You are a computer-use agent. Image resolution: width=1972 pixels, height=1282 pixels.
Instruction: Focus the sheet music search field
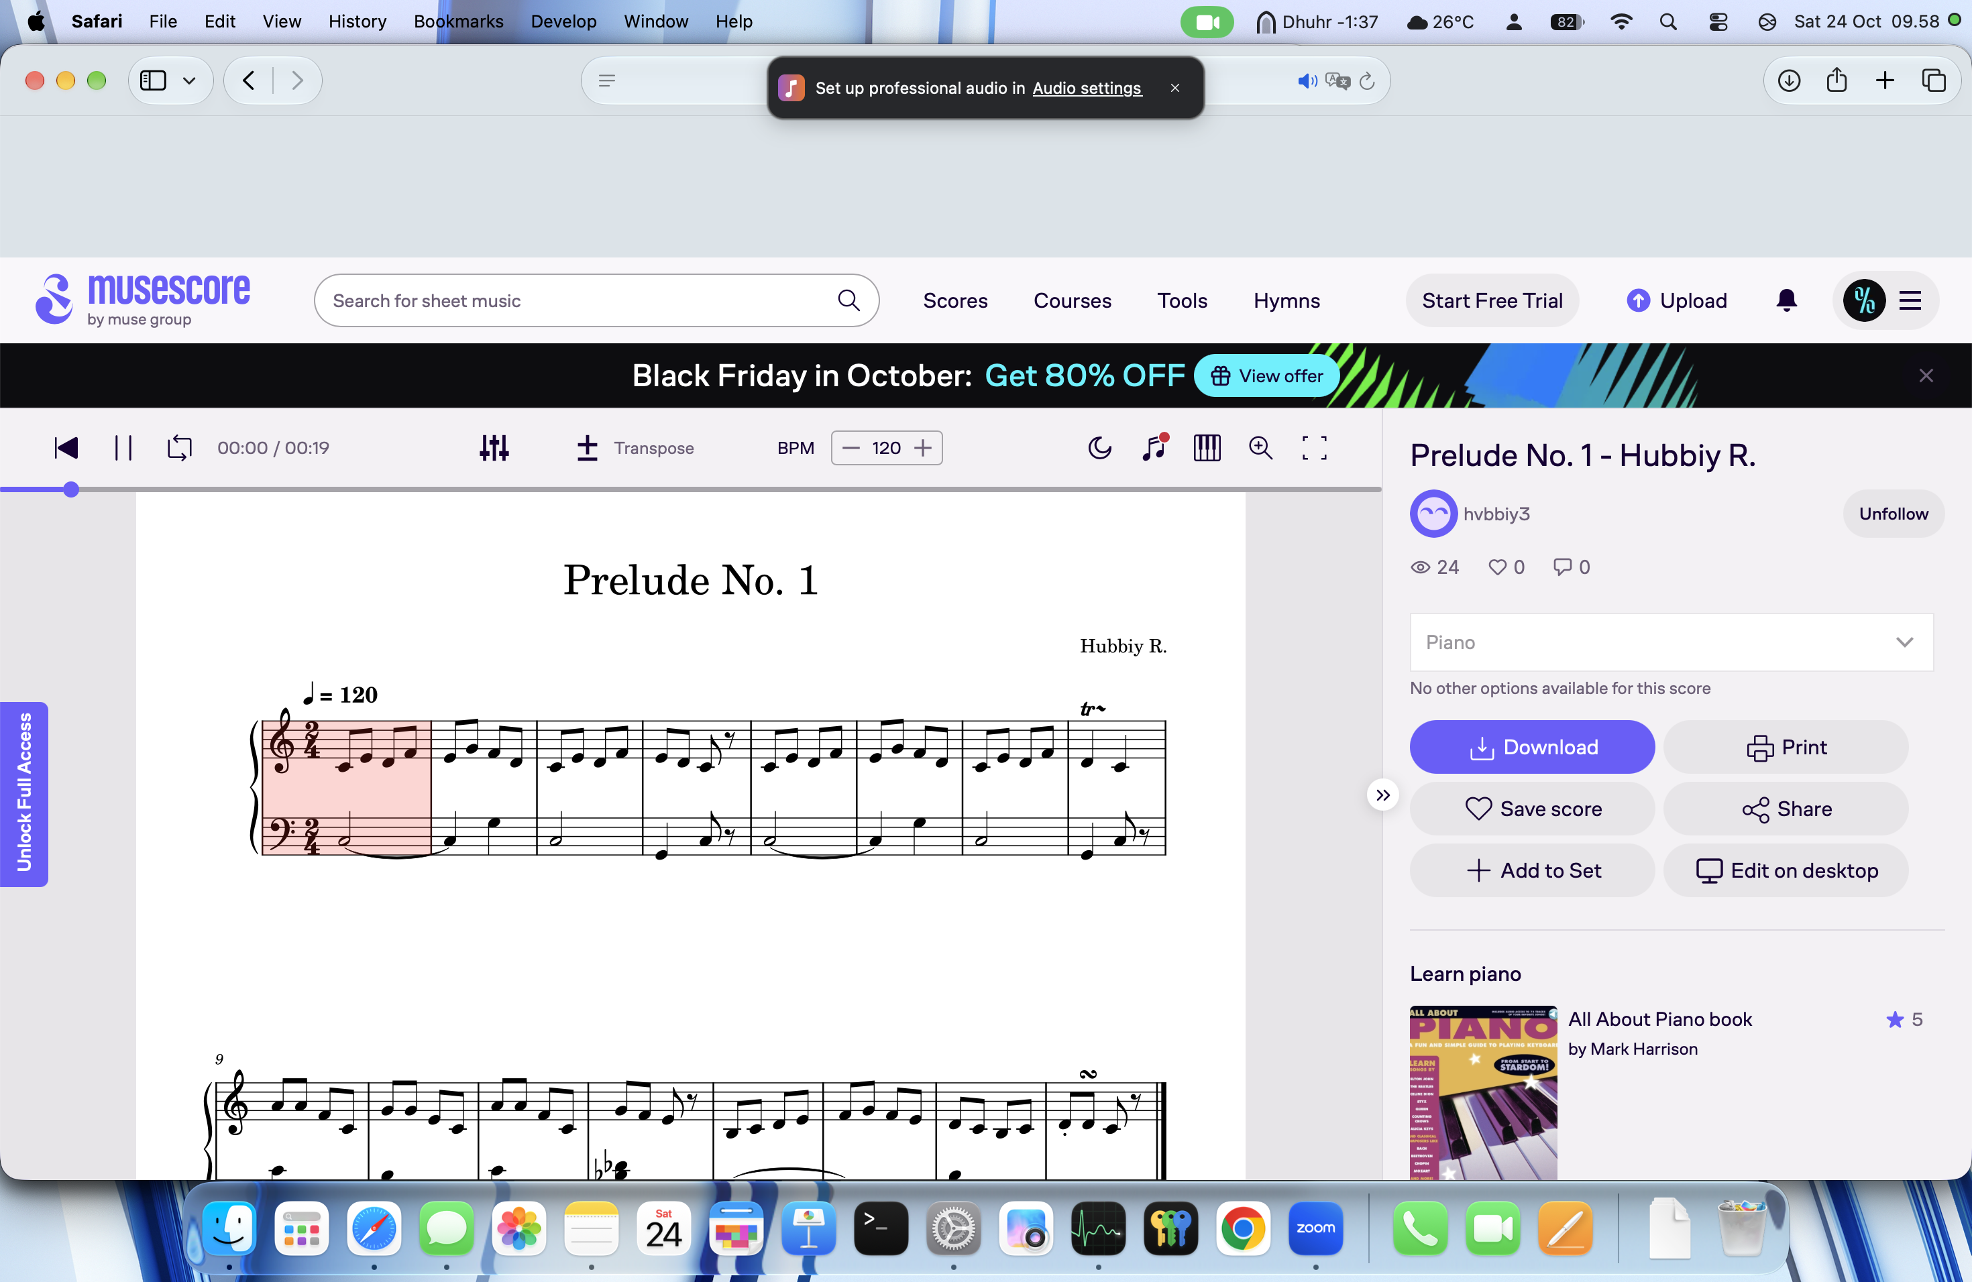tap(596, 300)
